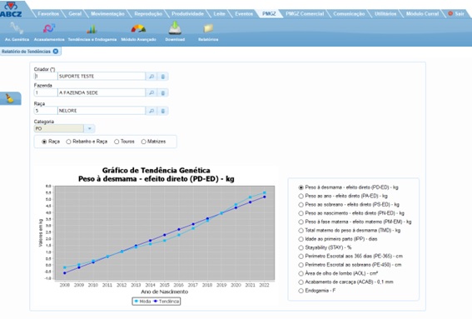Open the Acasalamentos tool
472x319 pixels.
[49, 32]
